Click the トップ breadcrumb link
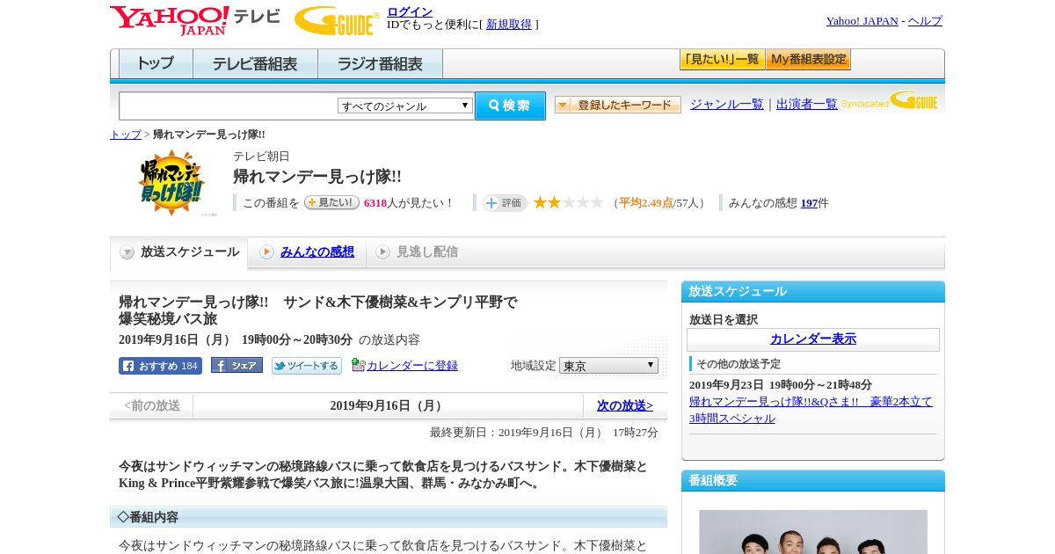The width and height of the screenshot is (1055, 554). click(126, 135)
